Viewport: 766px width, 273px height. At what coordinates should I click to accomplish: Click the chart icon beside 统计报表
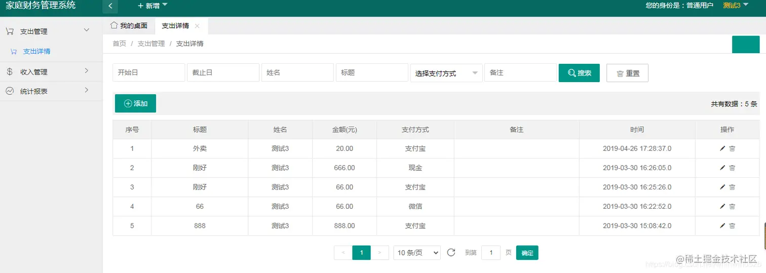coord(10,91)
